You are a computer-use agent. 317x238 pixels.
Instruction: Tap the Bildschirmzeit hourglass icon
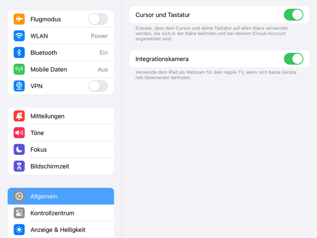coord(19,166)
